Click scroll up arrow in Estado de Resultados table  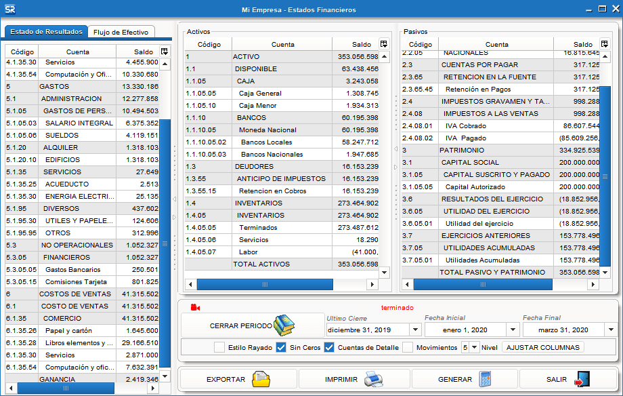click(165, 64)
